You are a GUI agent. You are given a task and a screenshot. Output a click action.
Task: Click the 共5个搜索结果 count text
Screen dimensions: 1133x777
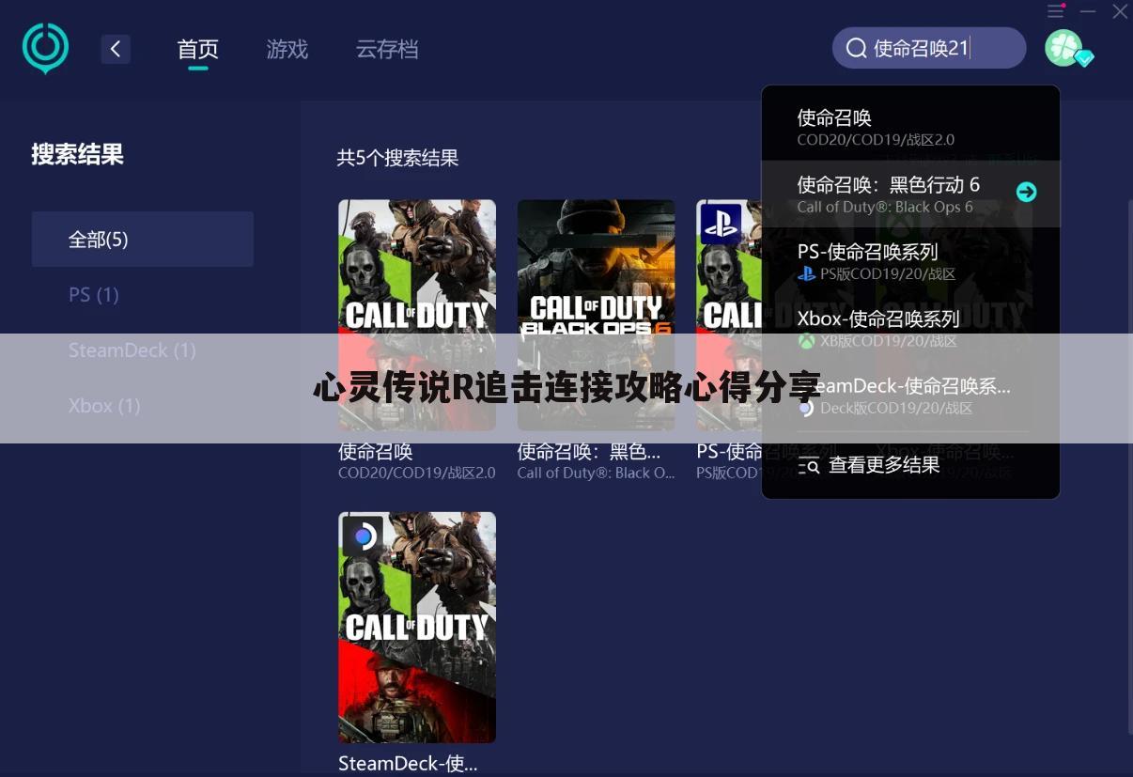point(397,158)
